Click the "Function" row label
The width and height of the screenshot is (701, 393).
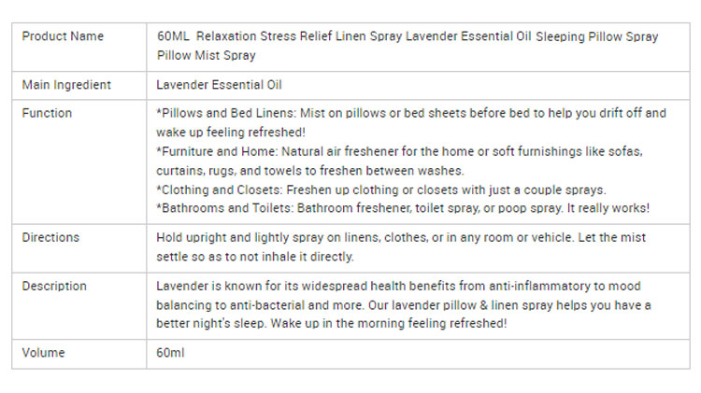coord(47,113)
